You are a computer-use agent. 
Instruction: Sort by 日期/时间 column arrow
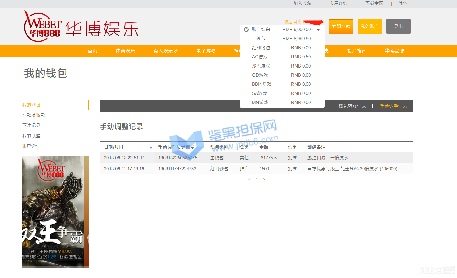click(151, 148)
